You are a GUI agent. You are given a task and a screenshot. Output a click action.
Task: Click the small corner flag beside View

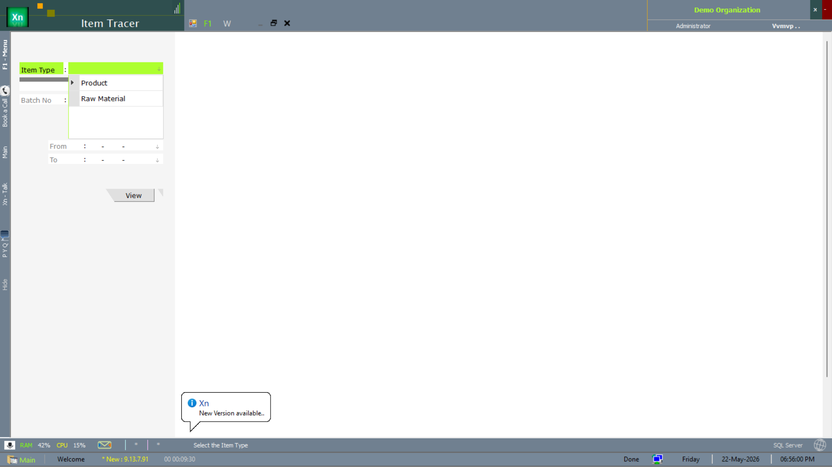tap(160, 192)
